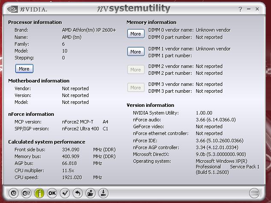The image size is (271, 203).
Task: Click the CPU speed value "1921.020"
Action: pos(72,178)
